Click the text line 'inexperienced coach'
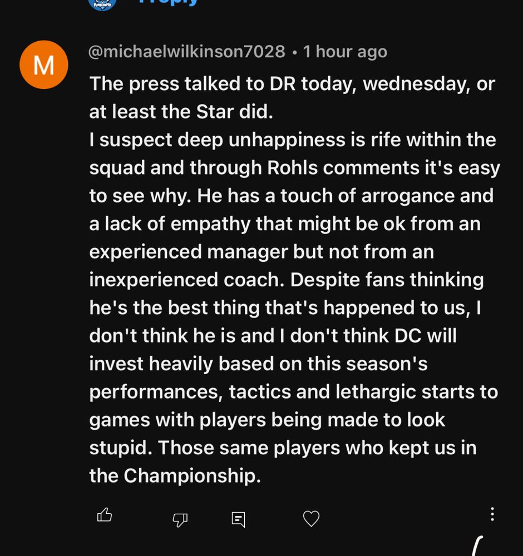Viewport: 523px width, 556px height. [187, 280]
